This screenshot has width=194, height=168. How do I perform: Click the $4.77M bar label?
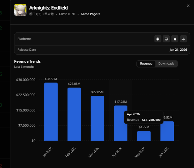coord(144,127)
